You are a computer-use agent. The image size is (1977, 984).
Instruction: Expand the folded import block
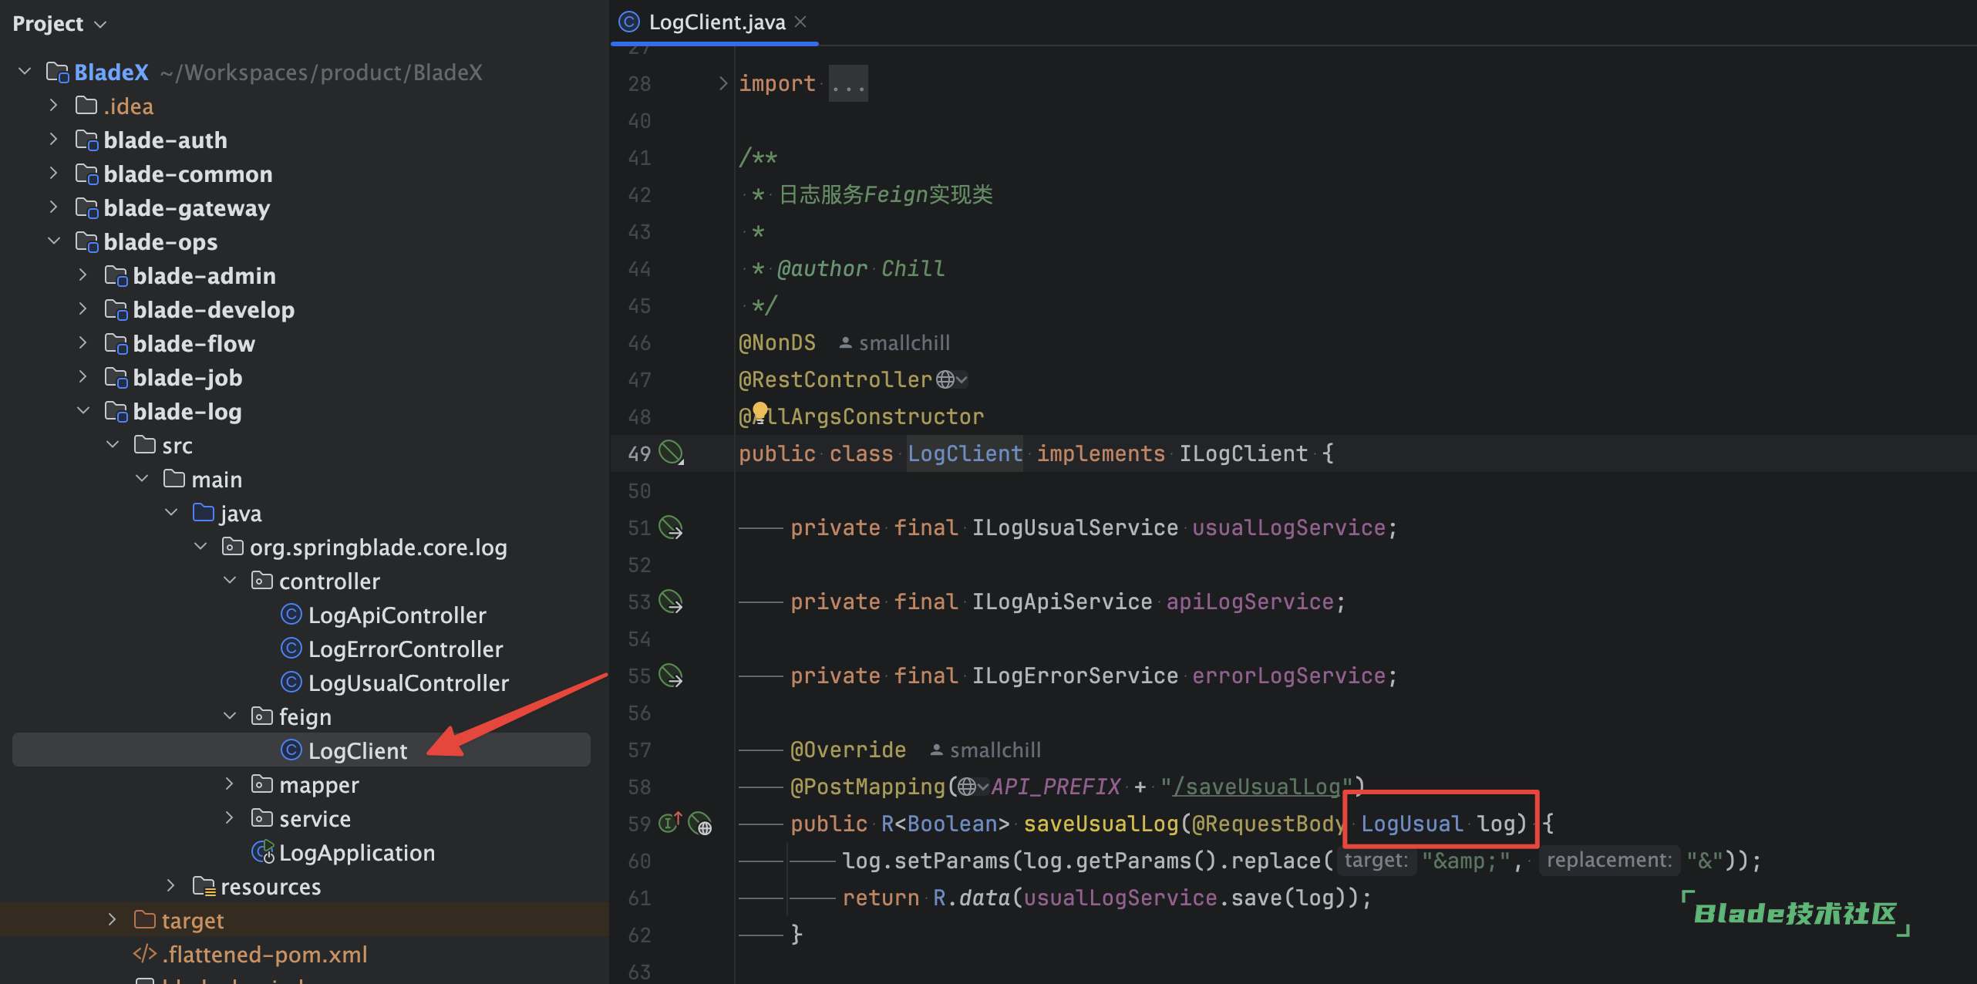pyautogui.click(x=722, y=83)
